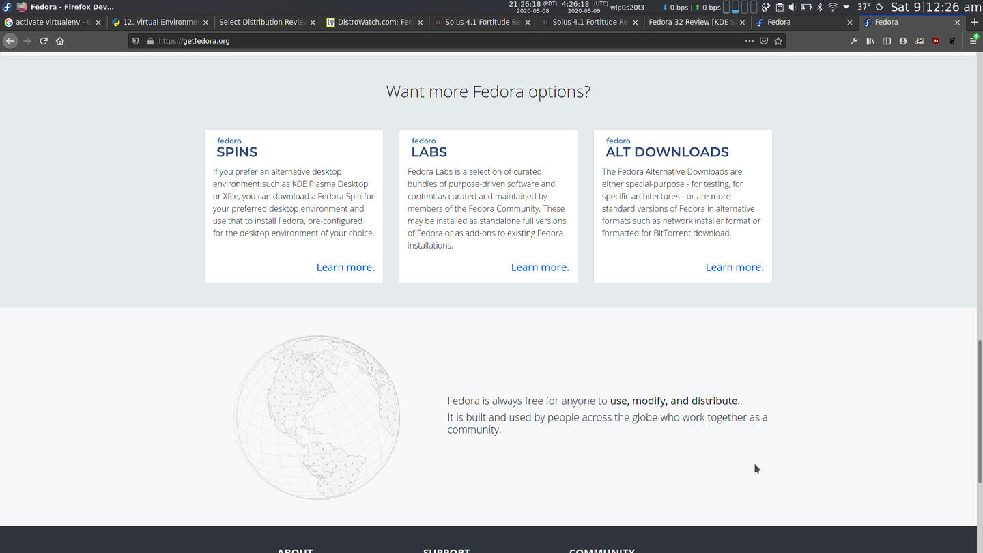Save page to Pocket
The image size is (983, 553).
coord(764,41)
